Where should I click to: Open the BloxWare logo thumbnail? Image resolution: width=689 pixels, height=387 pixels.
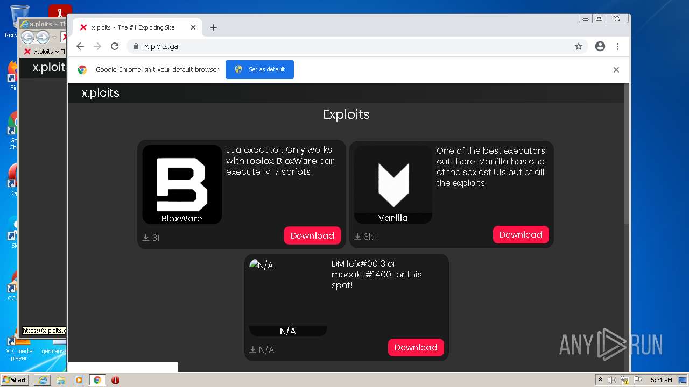point(182,184)
